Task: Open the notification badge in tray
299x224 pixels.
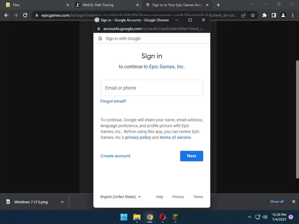Action: tap(291, 217)
